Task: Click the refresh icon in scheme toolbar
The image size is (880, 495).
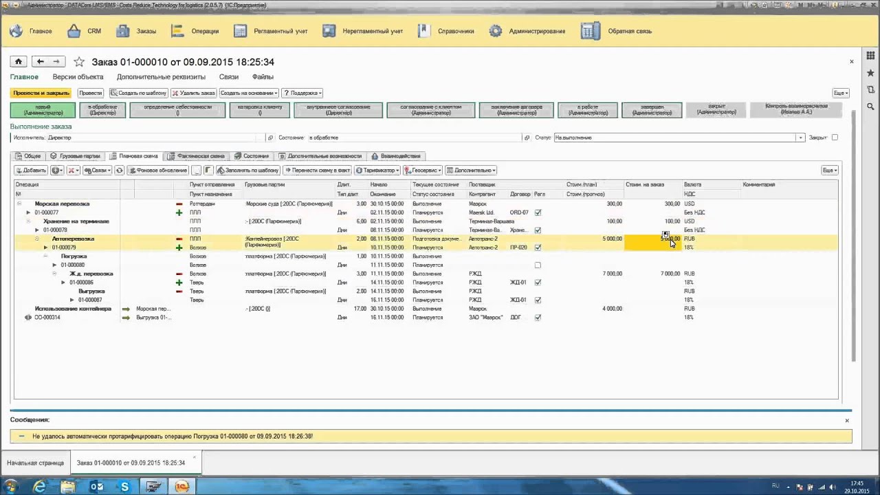Action: click(x=119, y=170)
